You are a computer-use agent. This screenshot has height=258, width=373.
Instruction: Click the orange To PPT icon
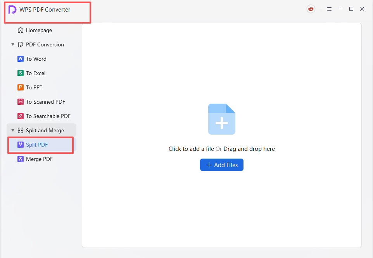pos(21,87)
